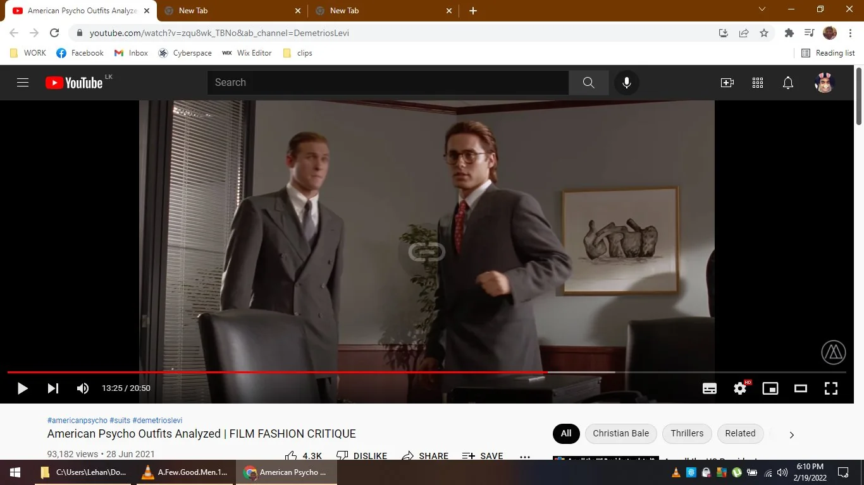Open the Windows notification center

843,472
